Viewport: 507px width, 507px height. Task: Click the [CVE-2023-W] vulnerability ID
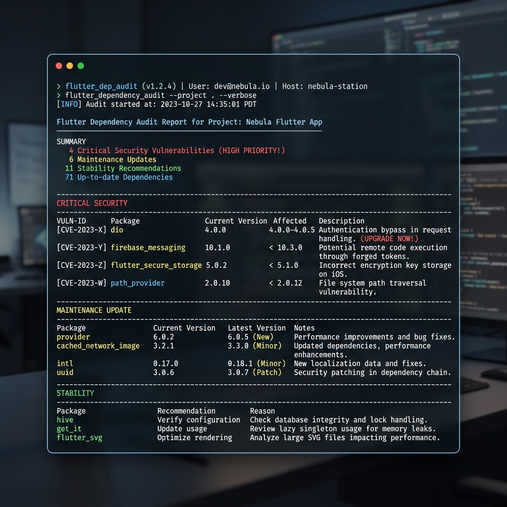(82, 283)
